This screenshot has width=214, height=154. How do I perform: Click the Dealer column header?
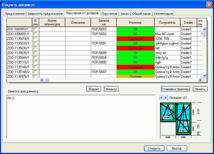click(x=189, y=23)
